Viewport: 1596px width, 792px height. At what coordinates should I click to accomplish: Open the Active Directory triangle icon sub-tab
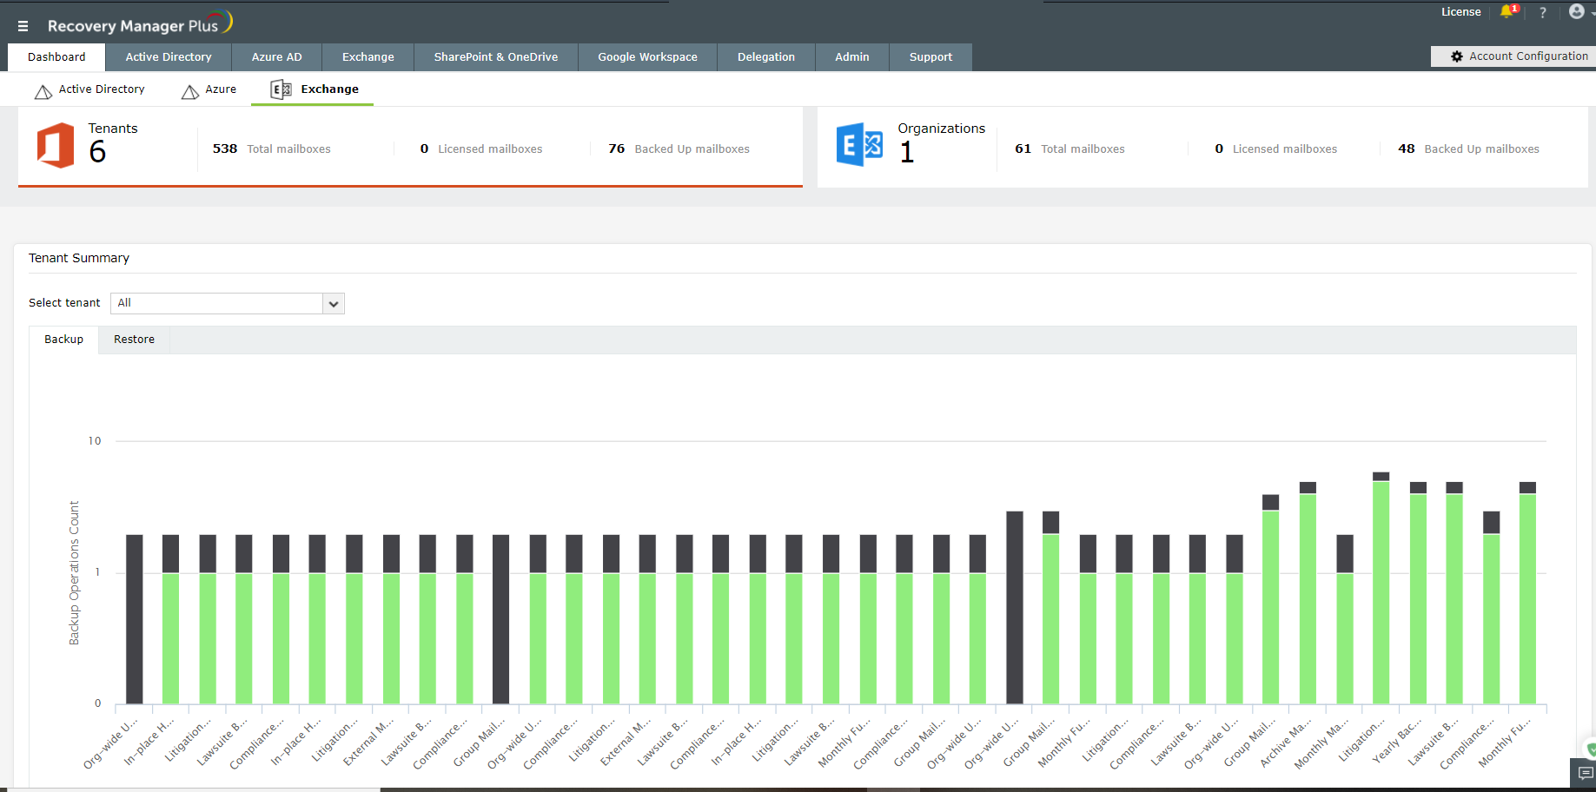coord(43,89)
